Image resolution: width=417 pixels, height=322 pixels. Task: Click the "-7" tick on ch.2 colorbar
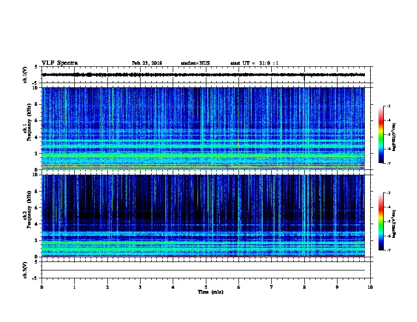point(388,250)
